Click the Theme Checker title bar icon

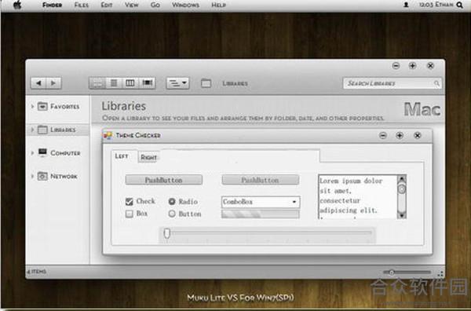(108, 135)
